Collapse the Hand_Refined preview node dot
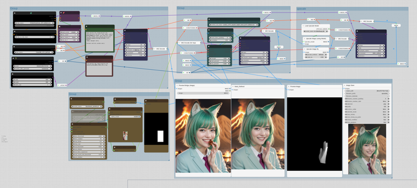The image size is (417, 188). tap(233, 86)
